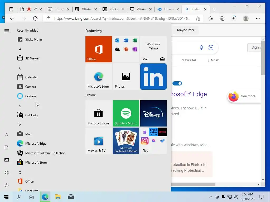Open a new Edge tab
Viewport: 270px width, 202px height.
tap(214, 9)
